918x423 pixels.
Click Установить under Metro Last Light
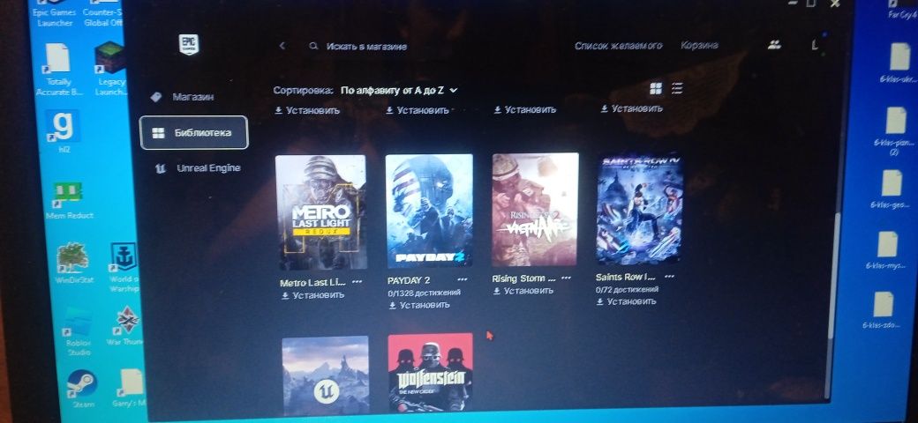pyautogui.click(x=312, y=295)
